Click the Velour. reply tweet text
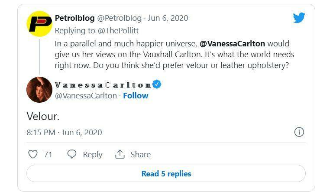 [x=43, y=117]
